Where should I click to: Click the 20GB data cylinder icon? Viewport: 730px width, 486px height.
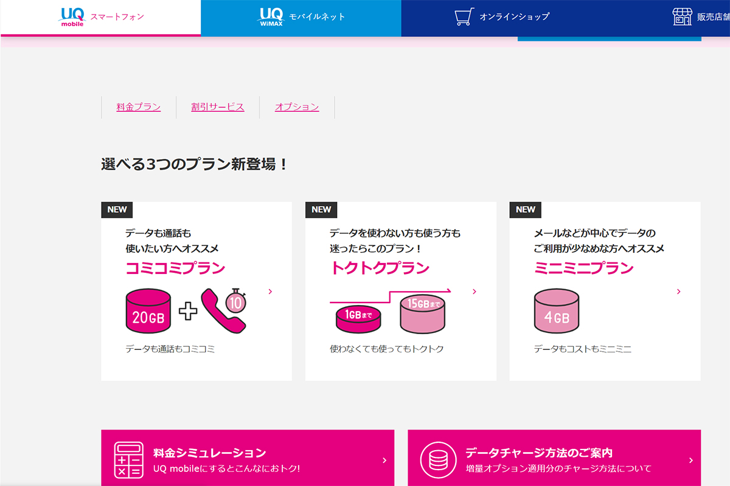pyautogui.click(x=149, y=311)
